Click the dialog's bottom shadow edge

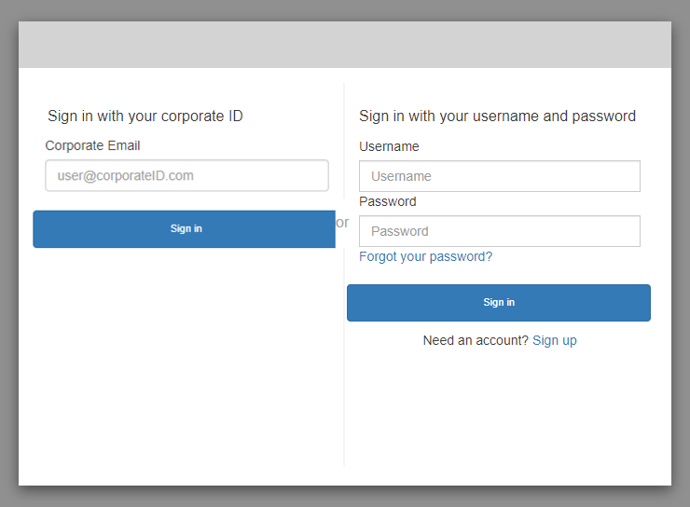click(345, 489)
